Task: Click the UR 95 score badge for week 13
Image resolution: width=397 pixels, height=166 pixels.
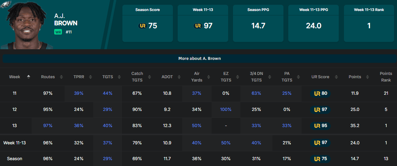Action: tap(320, 126)
